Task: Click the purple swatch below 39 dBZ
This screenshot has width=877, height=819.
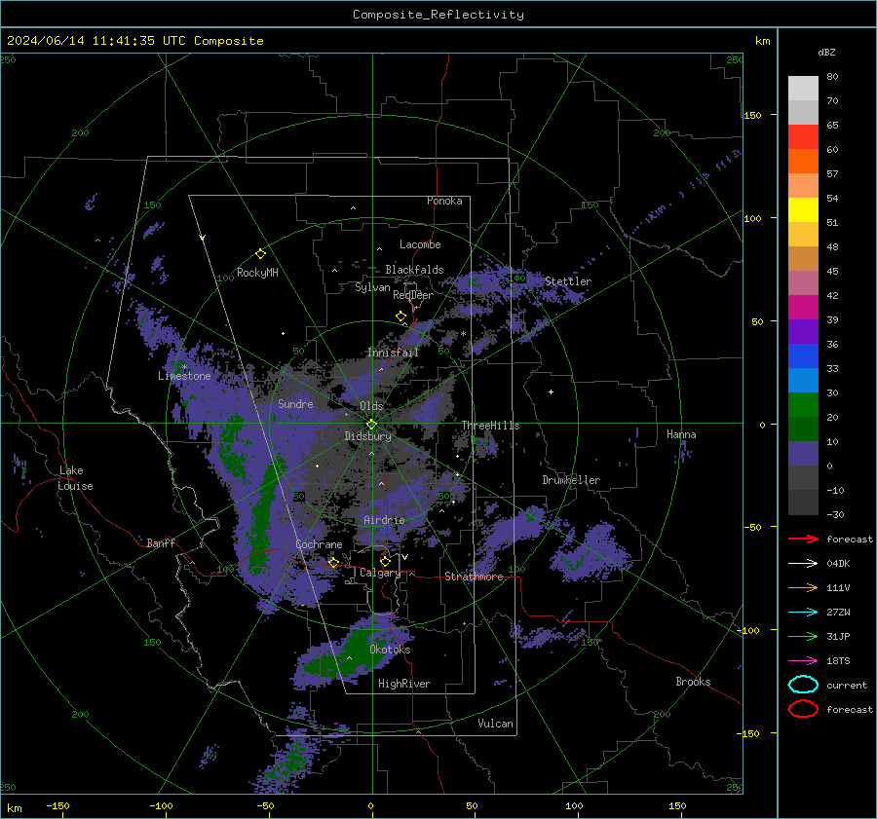Action: 803,332
